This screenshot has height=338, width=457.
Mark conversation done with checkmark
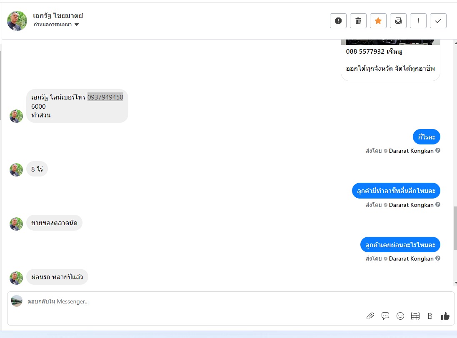pyautogui.click(x=438, y=21)
